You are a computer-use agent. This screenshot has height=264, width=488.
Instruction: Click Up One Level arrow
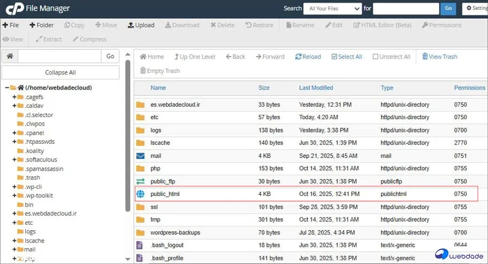pos(177,57)
